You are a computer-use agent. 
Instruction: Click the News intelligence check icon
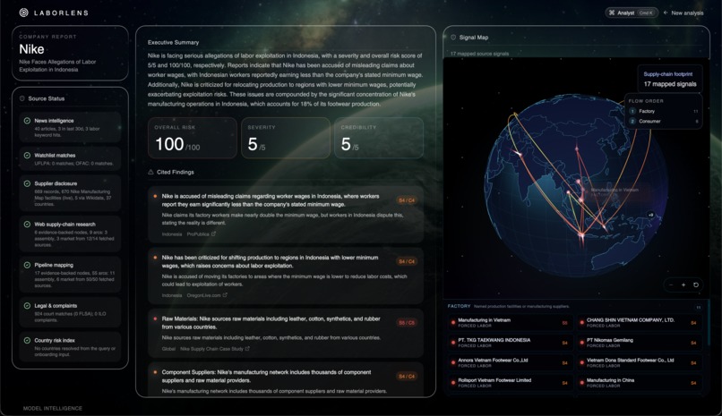[27, 121]
